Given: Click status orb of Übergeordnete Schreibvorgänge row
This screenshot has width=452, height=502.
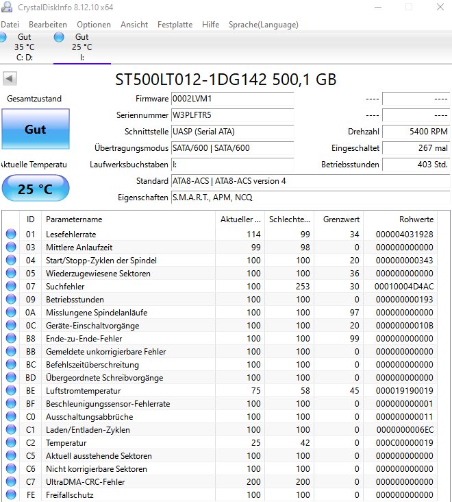Looking at the screenshot, I should click(11, 377).
